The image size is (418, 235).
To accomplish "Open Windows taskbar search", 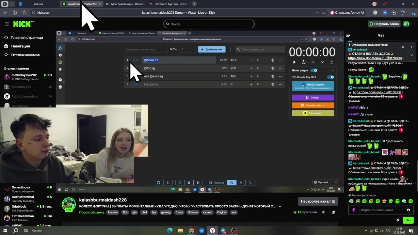I will pos(15,230).
